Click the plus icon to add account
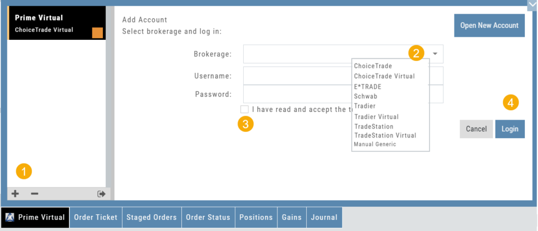Screen dimensions: 538x231 click(15, 194)
